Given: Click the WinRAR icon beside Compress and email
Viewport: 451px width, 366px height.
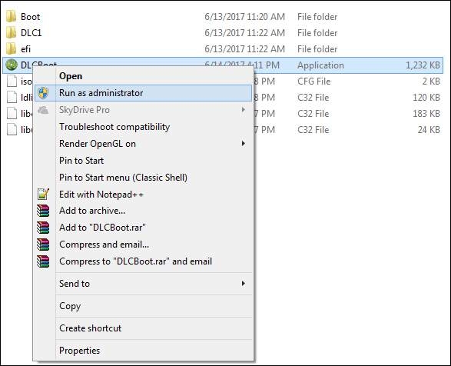Looking at the screenshot, I should point(43,245).
